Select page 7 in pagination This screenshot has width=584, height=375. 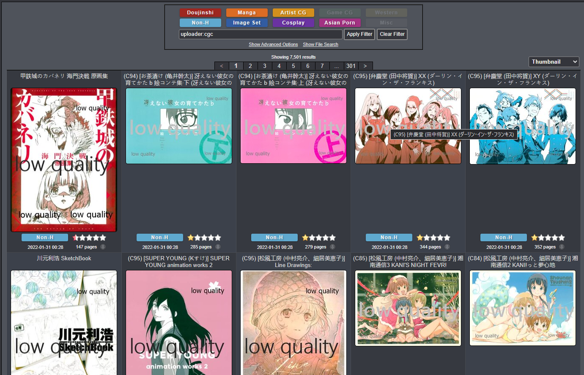tap(322, 66)
